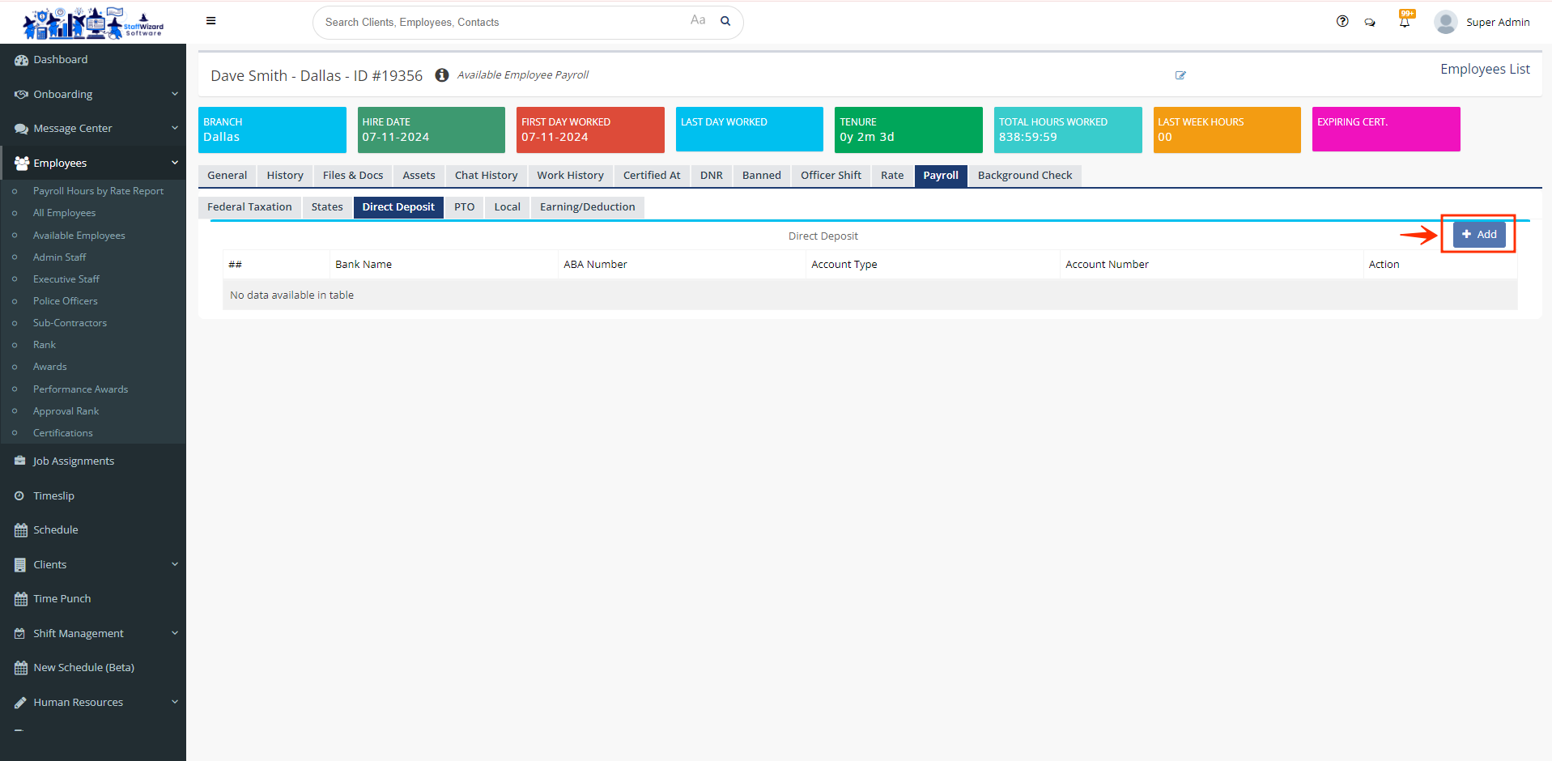Viewport: 1552px width, 761px height.
Task: Open the chat messages icon in header
Action: [1370, 23]
